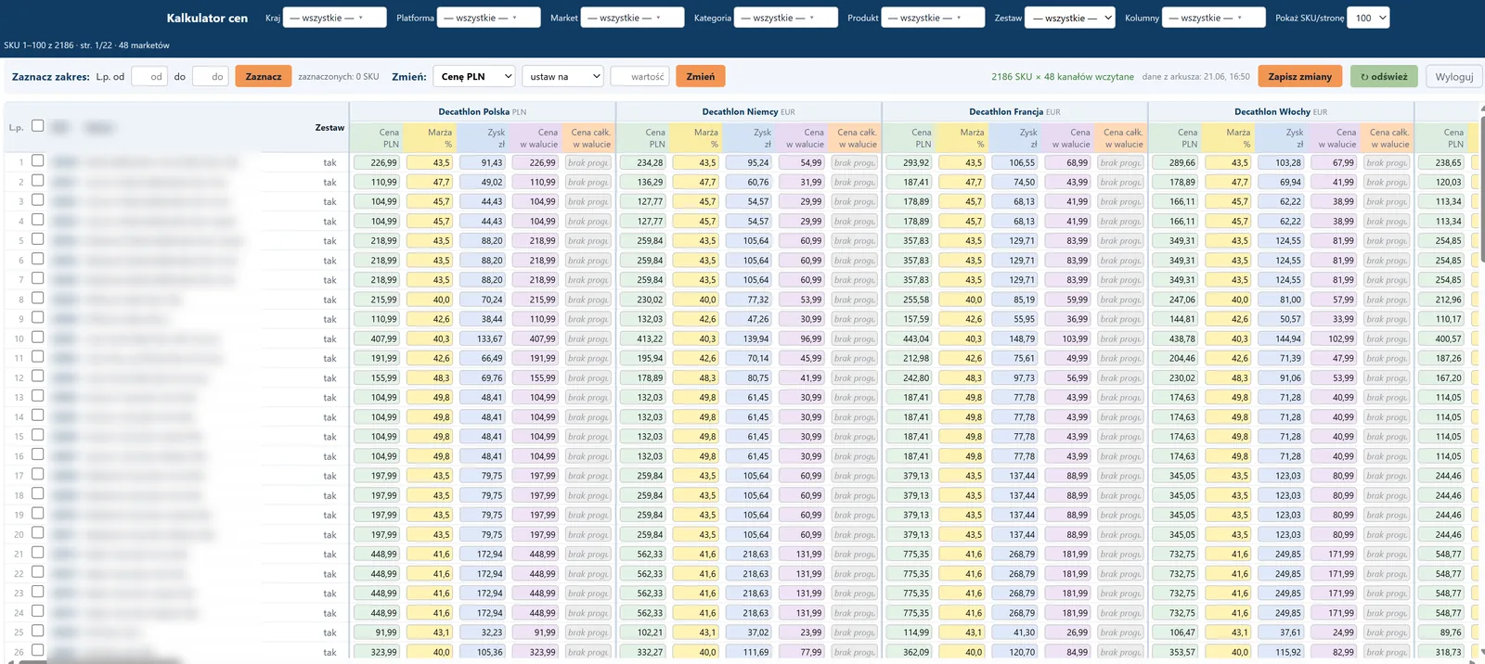Open the Kraj filter dropdown
This screenshot has width=1485, height=664.
(x=335, y=18)
